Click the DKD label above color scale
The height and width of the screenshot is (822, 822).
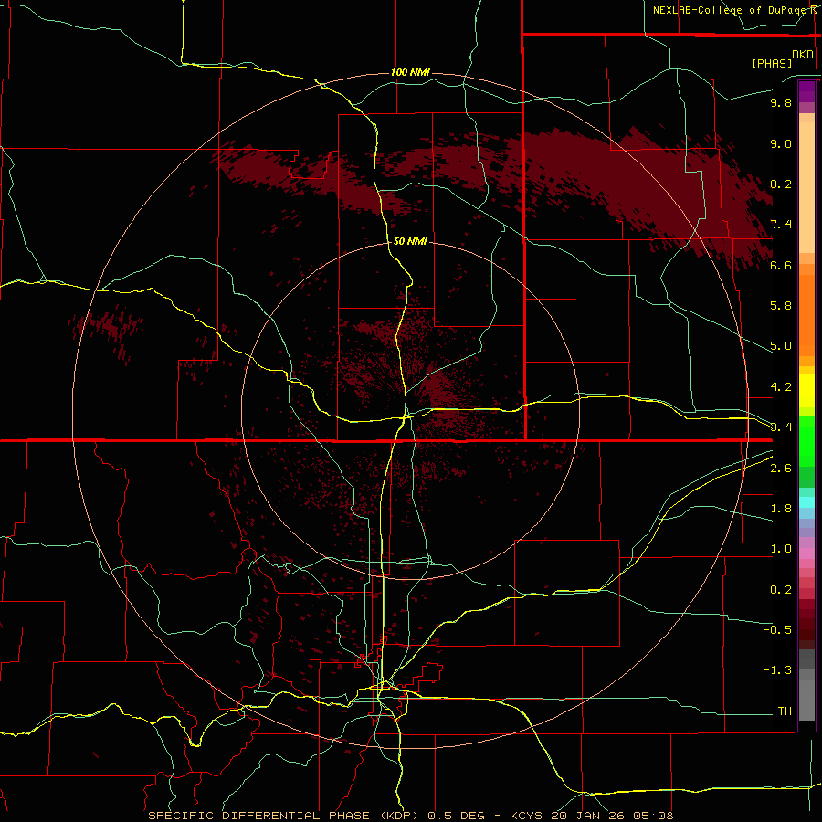pos(803,55)
